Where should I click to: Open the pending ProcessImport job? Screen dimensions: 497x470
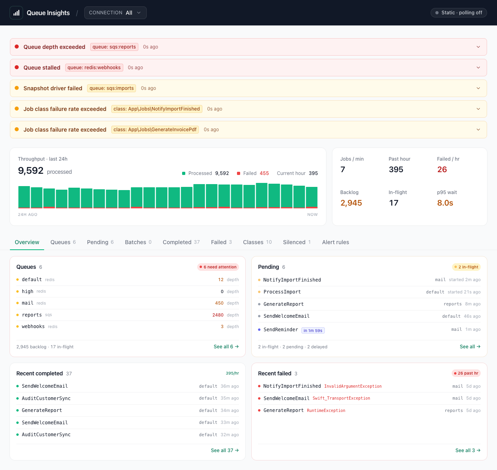369,292
